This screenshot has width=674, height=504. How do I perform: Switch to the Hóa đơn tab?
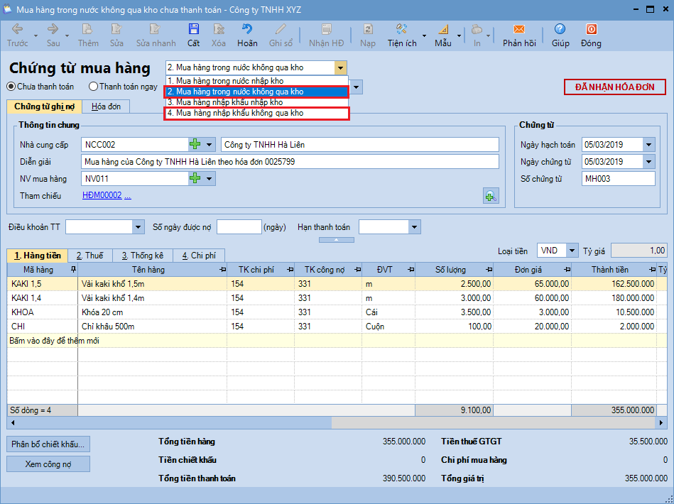106,106
